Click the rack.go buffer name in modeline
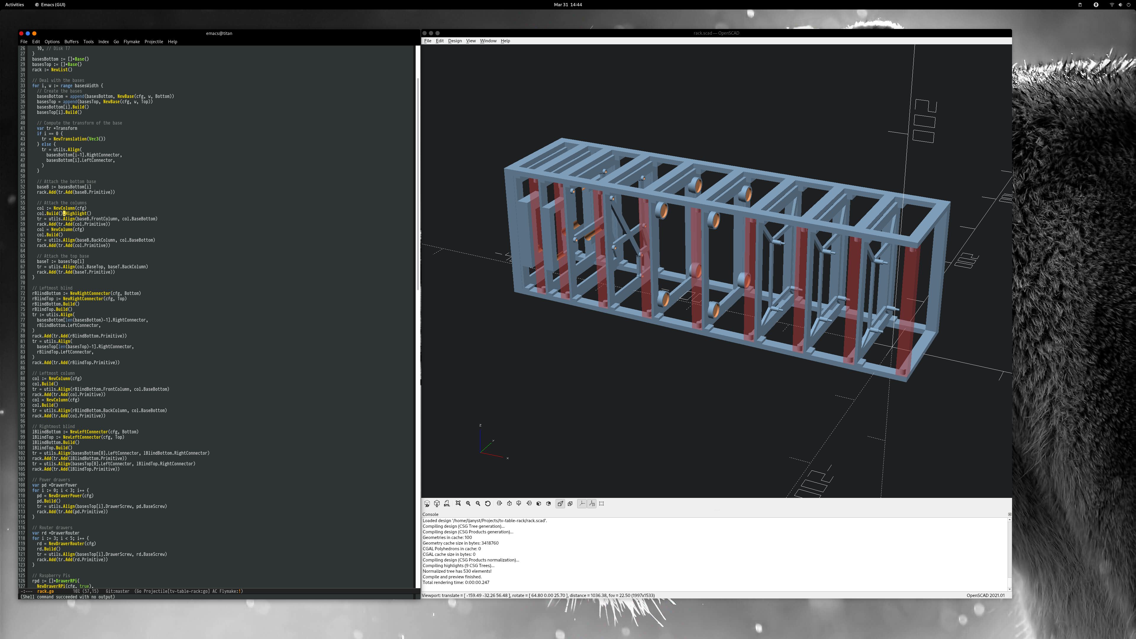1136x639 pixels. point(46,591)
